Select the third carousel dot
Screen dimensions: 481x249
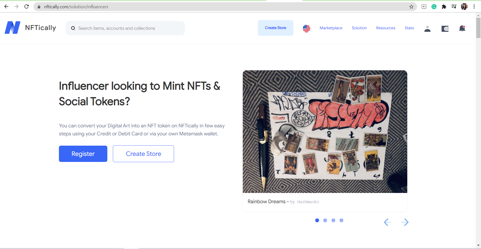(x=333, y=220)
